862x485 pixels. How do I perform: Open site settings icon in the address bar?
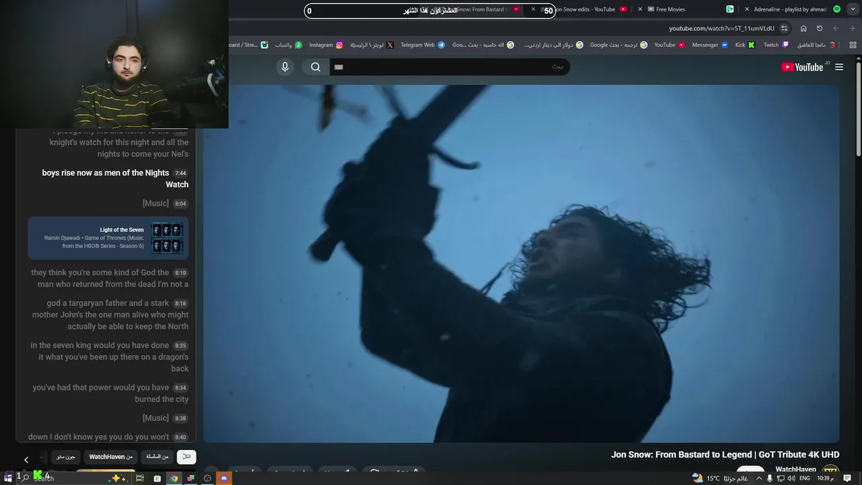pos(784,28)
